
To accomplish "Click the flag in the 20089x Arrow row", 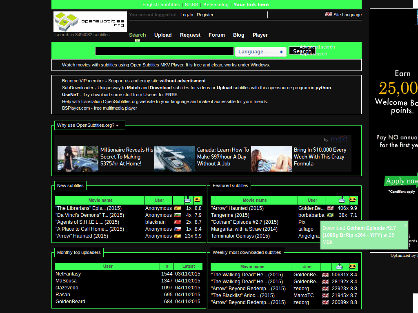I will (x=325, y=302).
